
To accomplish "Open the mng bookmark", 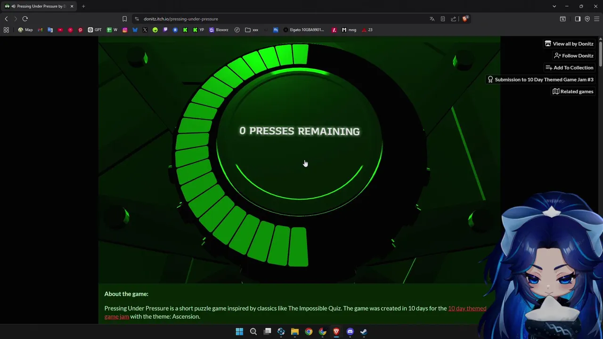I will 349,30.
